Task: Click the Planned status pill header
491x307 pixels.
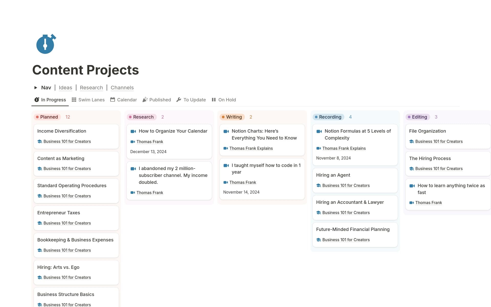Action: [47, 117]
